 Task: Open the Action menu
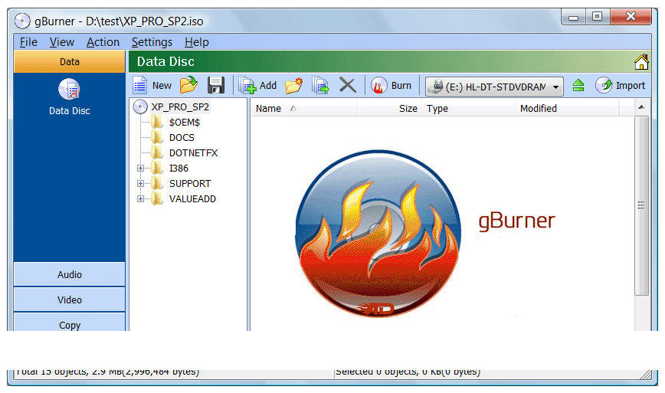click(103, 42)
